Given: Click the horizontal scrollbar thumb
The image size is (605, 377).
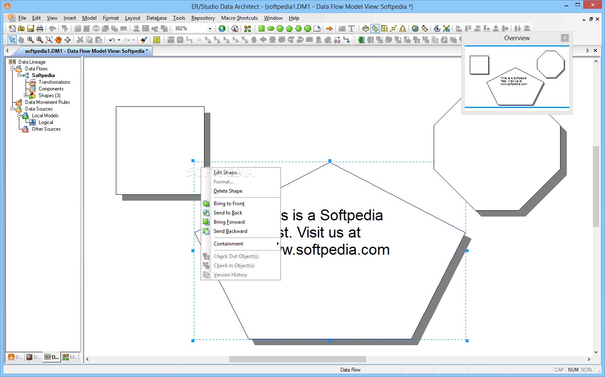Looking at the screenshot, I should (x=298, y=359).
